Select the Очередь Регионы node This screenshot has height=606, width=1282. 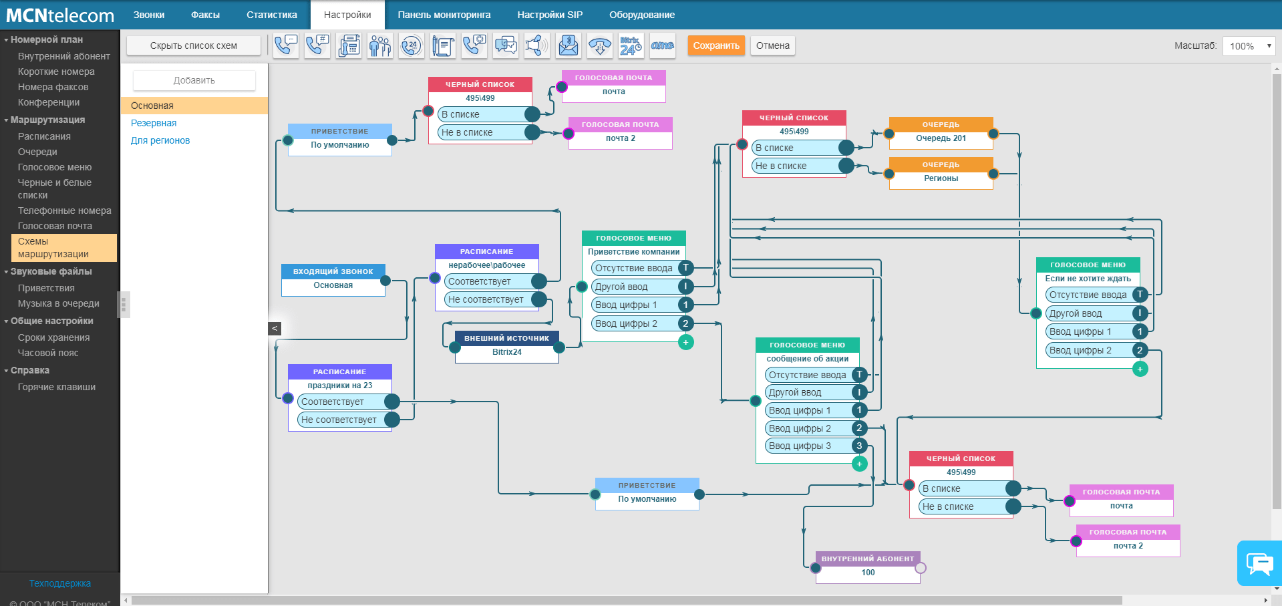941,173
